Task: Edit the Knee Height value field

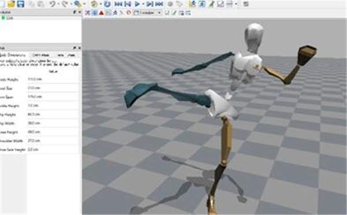Action: 53,132
